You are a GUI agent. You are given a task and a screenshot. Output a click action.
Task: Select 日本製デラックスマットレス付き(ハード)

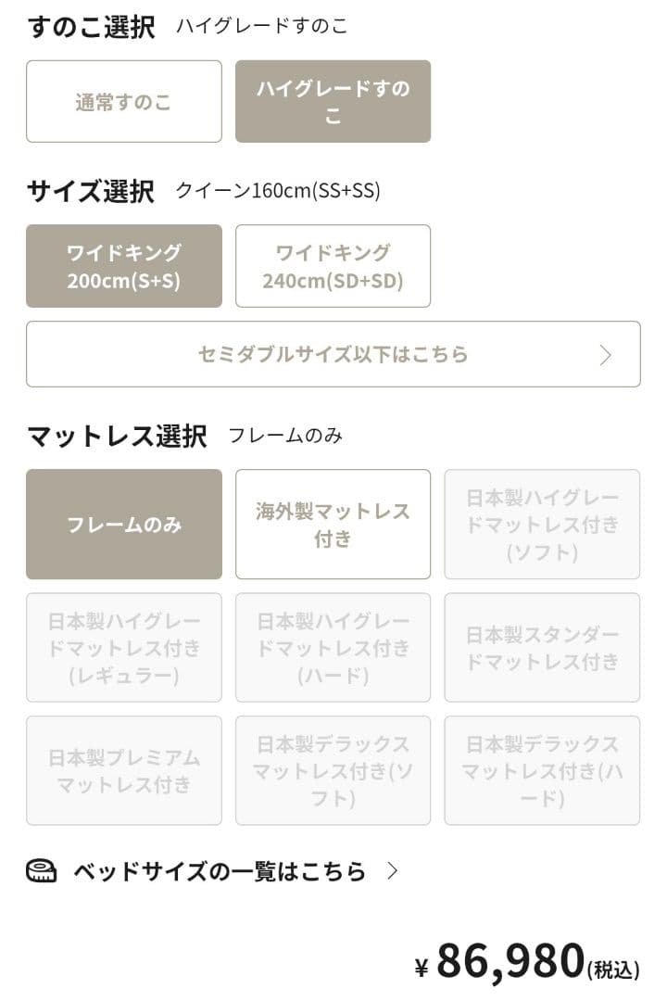(542, 770)
